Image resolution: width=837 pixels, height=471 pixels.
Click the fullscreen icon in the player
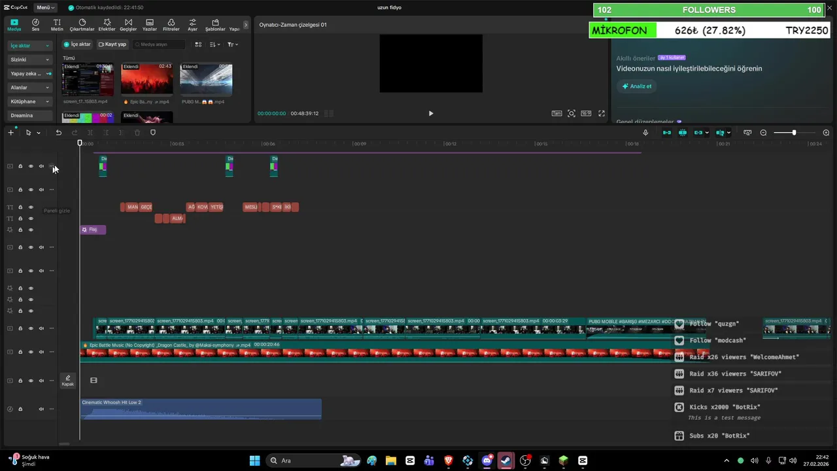coord(602,113)
